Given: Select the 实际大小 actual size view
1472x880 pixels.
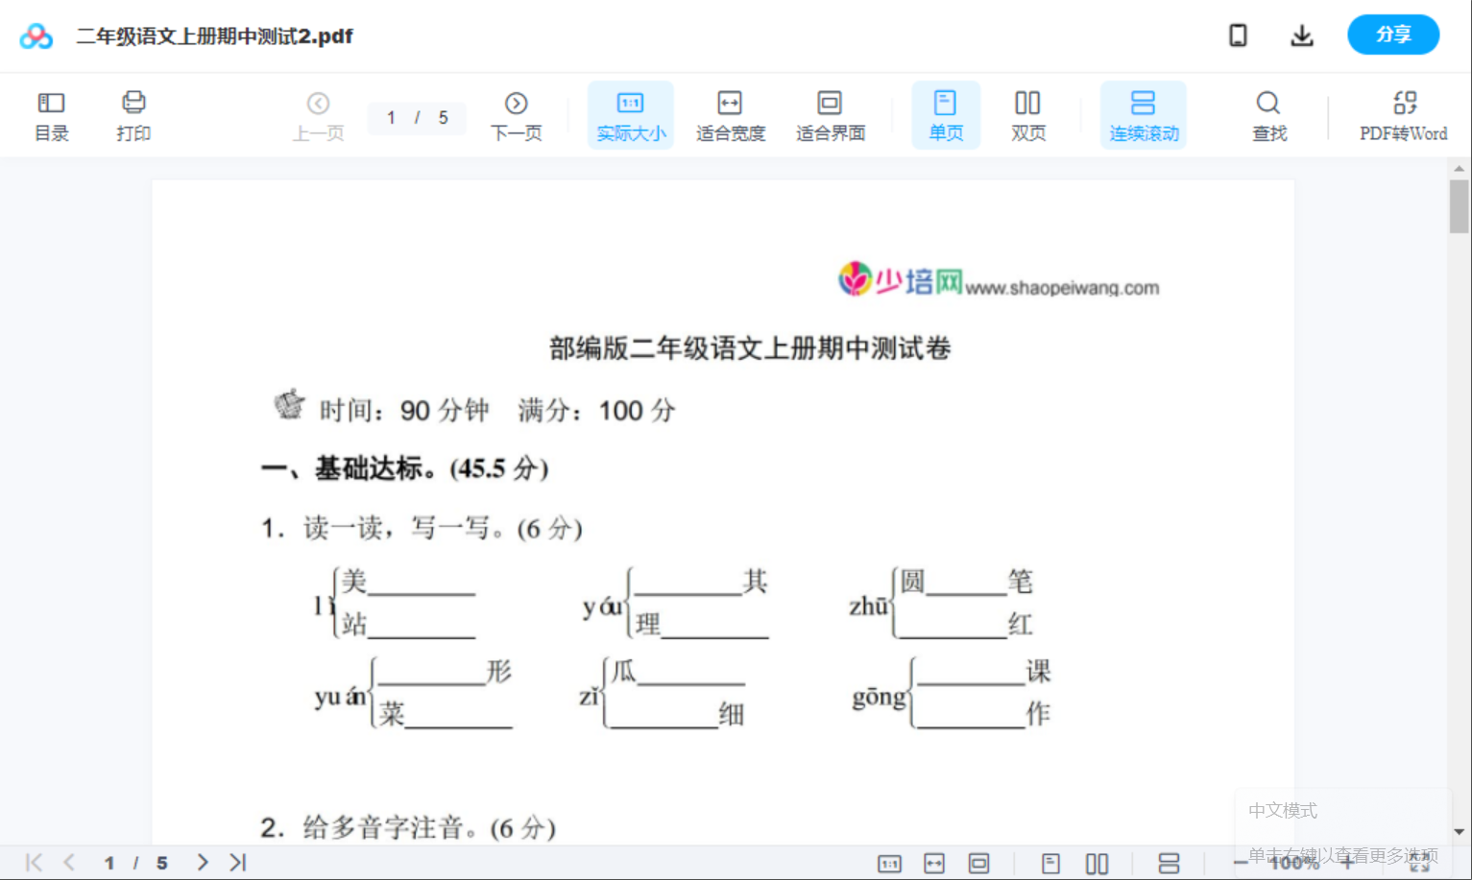Looking at the screenshot, I should pyautogui.click(x=631, y=114).
